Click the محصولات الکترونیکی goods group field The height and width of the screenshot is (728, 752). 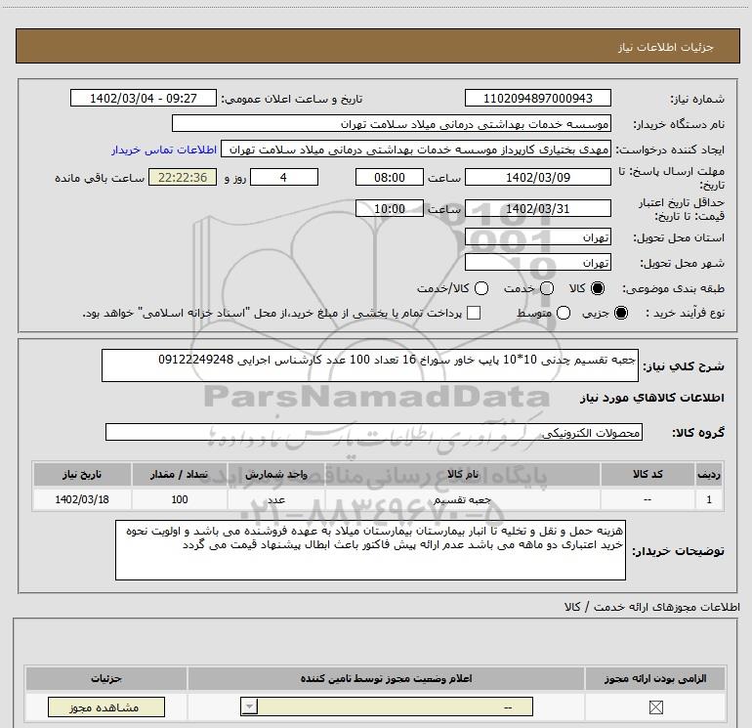(373, 432)
